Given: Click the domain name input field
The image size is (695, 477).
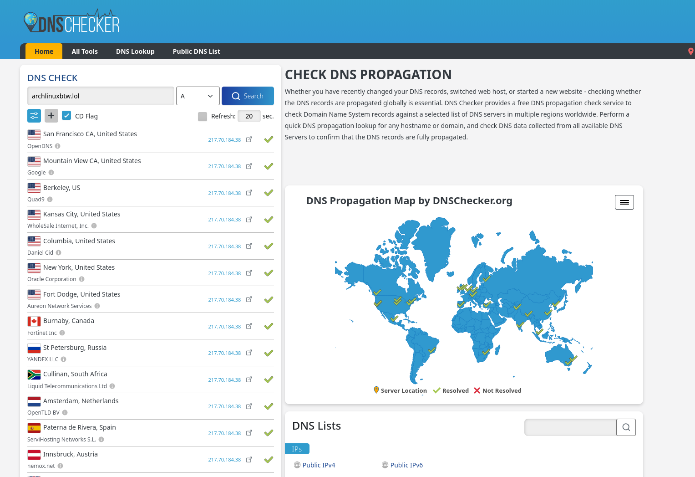Looking at the screenshot, I should pyautogui.click(x=101, y=96).
